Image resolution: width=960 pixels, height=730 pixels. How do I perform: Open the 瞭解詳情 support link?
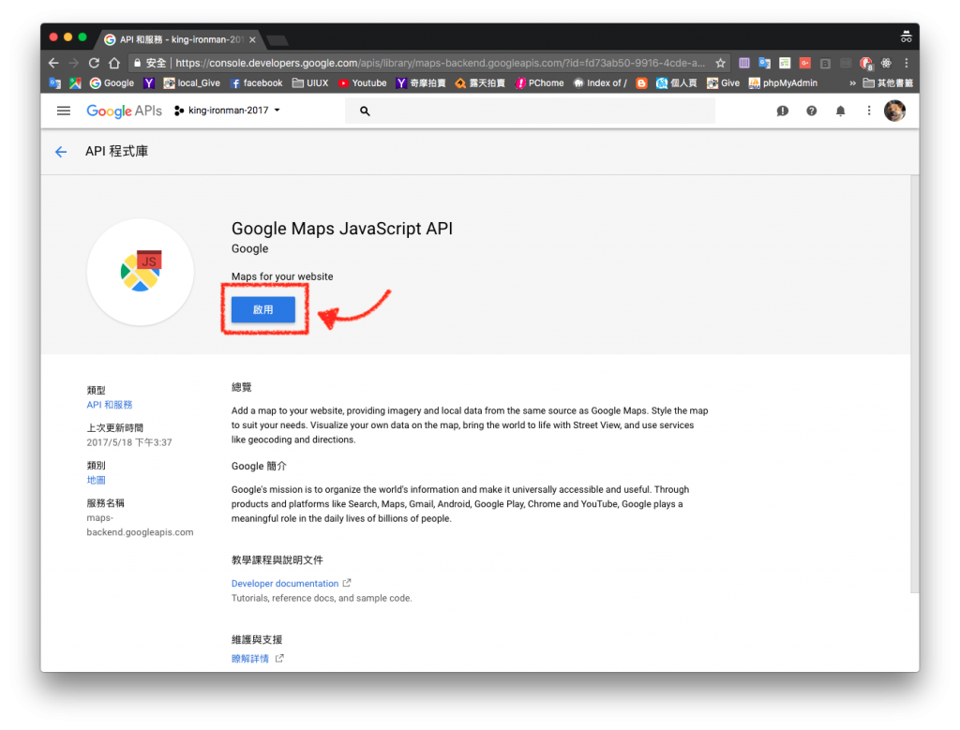250,659
